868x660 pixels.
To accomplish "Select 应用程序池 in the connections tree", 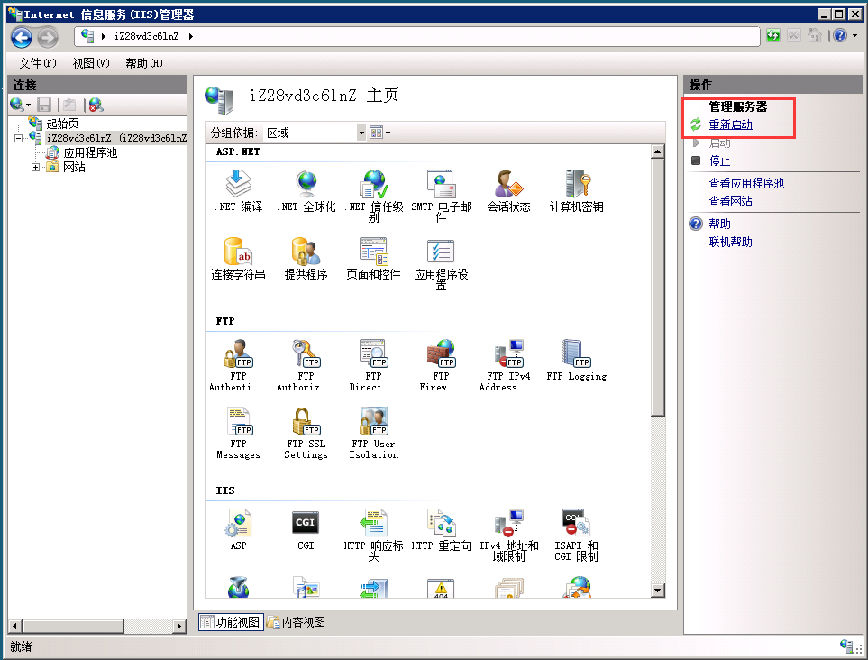I will click(x=89, y=152).
